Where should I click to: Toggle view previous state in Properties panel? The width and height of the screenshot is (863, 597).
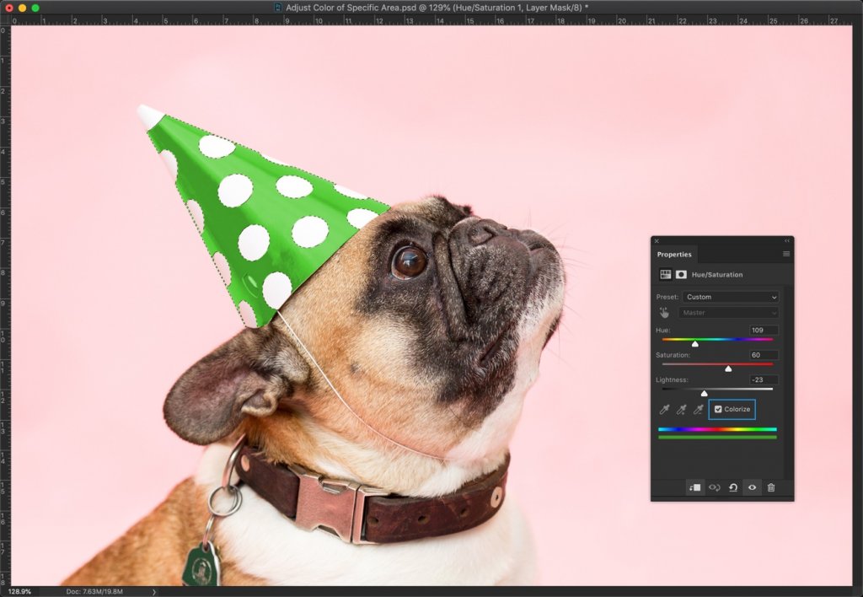tap(713, 487)
